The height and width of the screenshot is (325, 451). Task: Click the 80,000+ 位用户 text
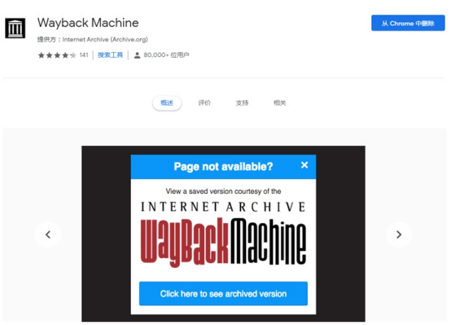click(166, 55)
